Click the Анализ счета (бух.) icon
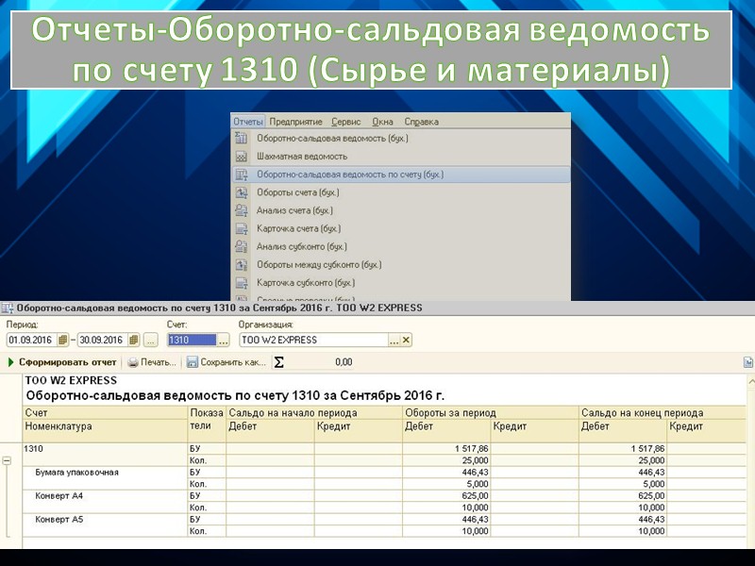The image size is (755, 566). (242, 210)
